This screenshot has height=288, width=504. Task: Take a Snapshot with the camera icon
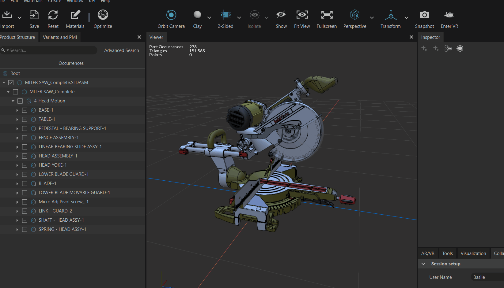tap(424, 15)
